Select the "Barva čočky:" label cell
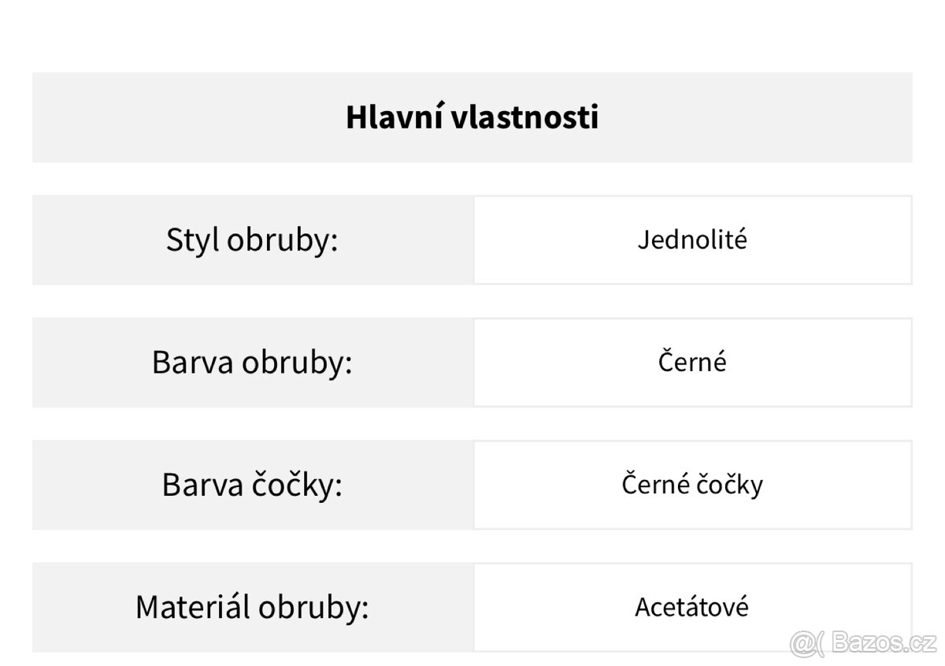Viewport: 945px width, 666px height. pyautogui.click(x=252, y=485)
